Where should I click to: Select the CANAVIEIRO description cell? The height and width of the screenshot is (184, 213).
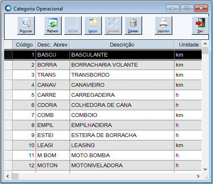click(122, 85)
